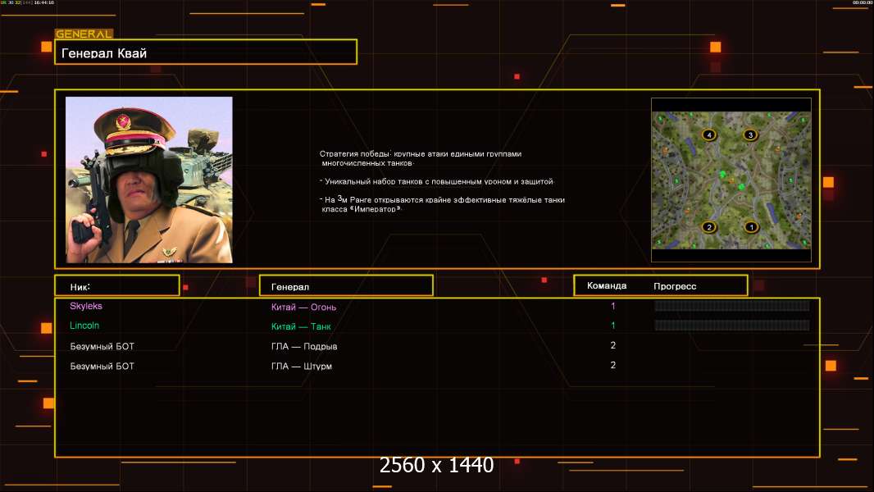Click the Генерал Квай title field
The height and width of the screenshot is (492, 874).
coord(205,52)
